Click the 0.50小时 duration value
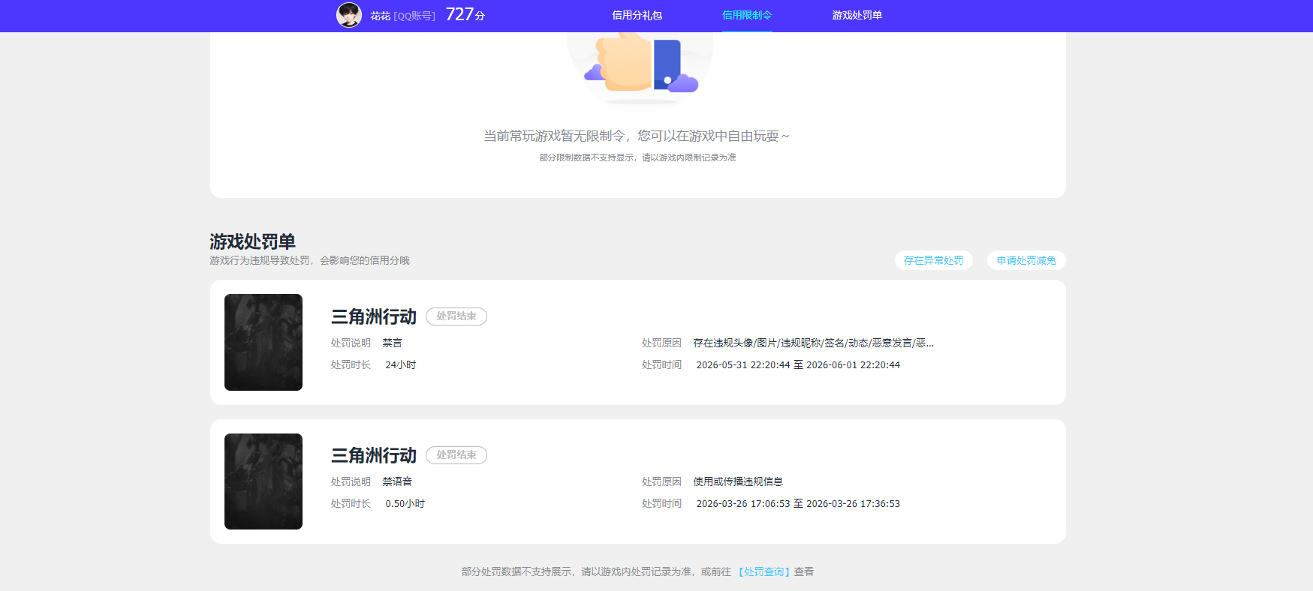 (x=405, y=504)
